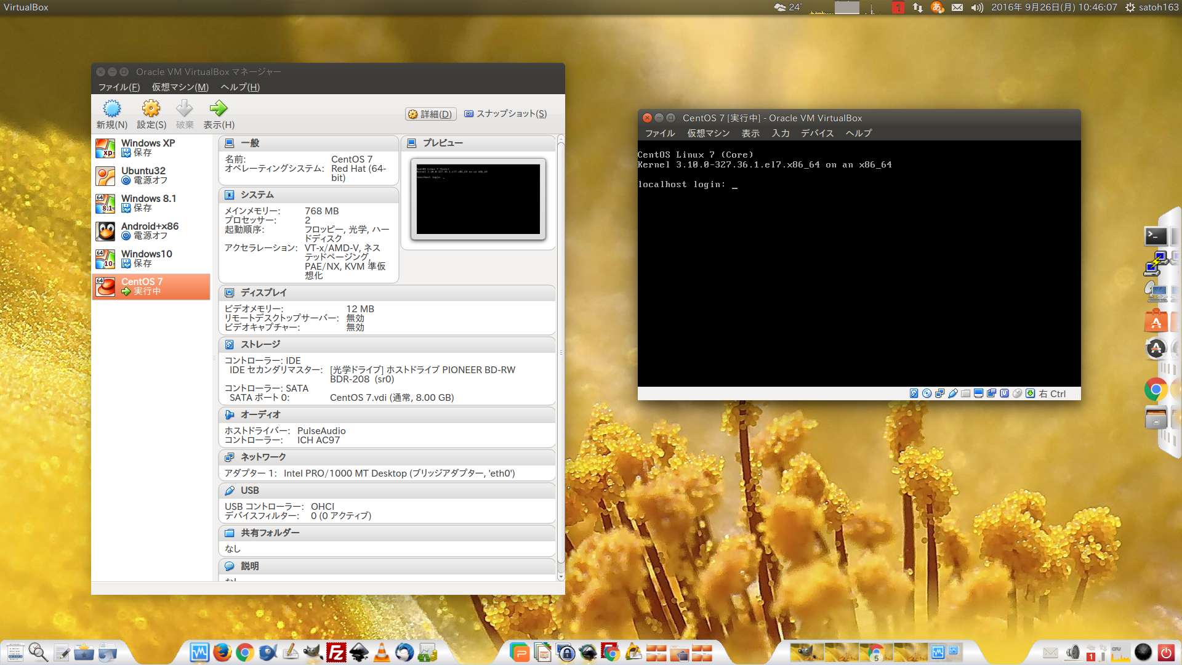Image resolution: width=1182 pixels, height=665 pixels.
Task: Click the USB device status icon
Action: point(953,393)
